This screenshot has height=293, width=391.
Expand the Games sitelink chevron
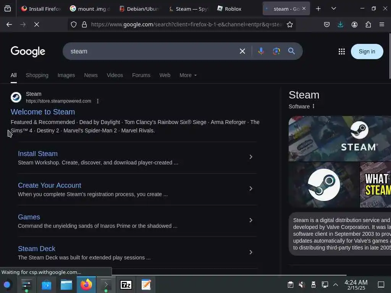point(251,220)
